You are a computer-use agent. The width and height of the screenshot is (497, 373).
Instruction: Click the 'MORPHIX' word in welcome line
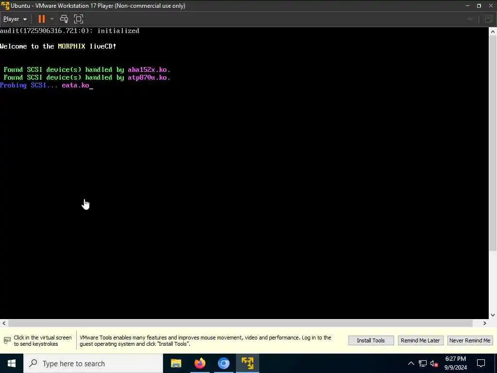(x=72, y=46)
